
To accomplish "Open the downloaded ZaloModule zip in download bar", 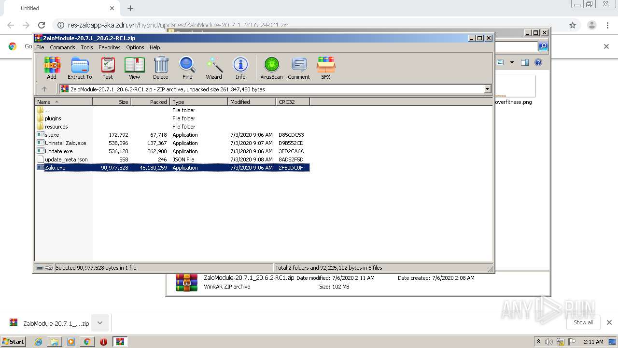I will pos(49,323).
